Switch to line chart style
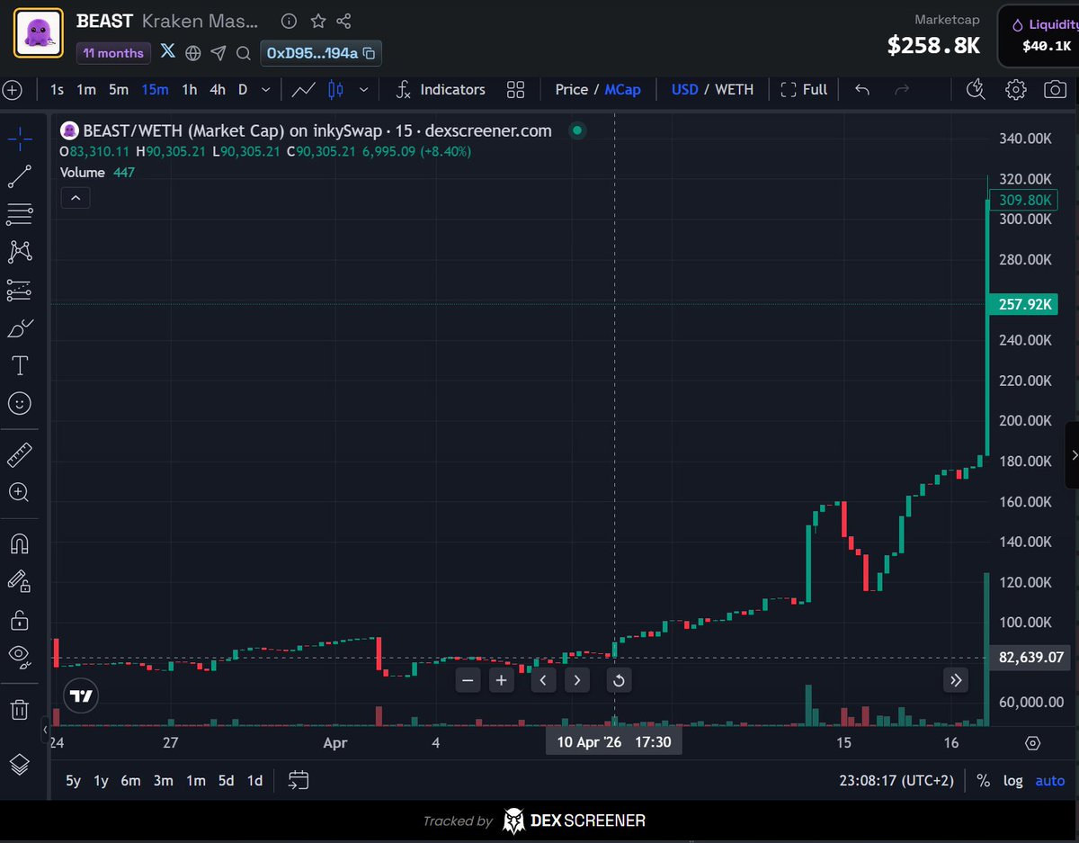This screenshot has height=843, width=1079. pos(304,89)
